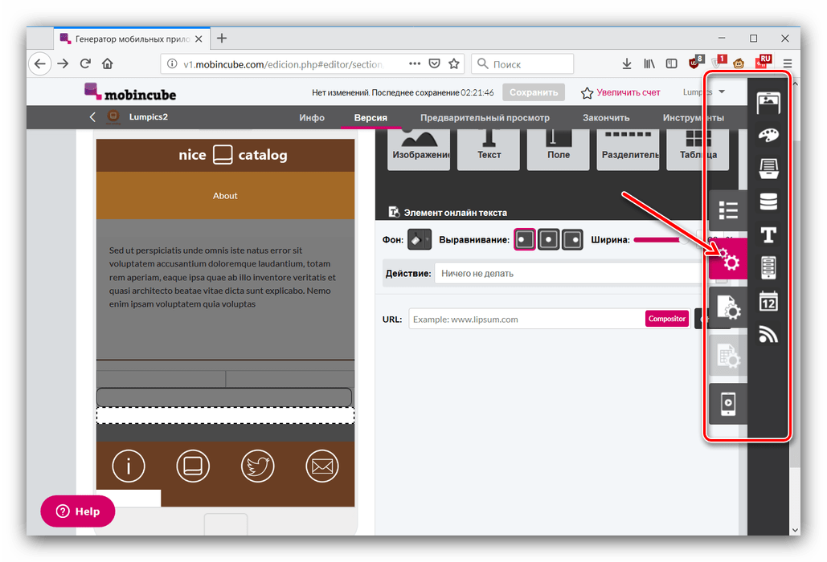
Task: Click the mobincube logo
Action: 130,92
